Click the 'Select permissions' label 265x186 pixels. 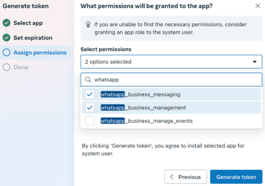(106, 49)
